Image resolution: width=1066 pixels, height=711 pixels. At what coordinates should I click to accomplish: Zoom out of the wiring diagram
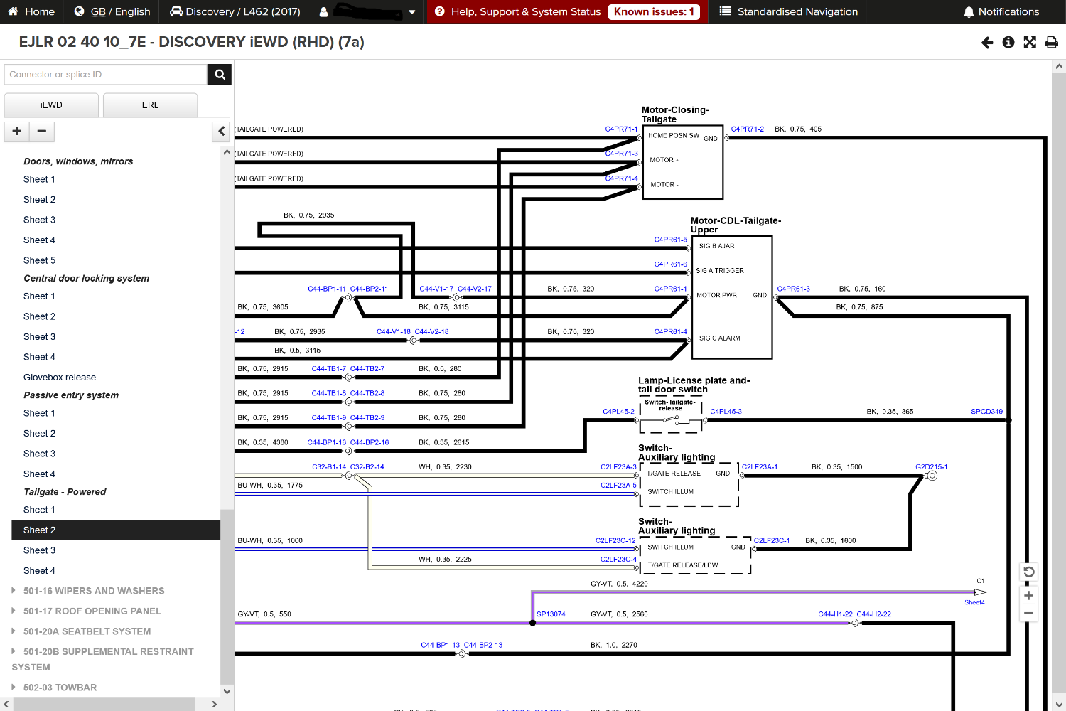point(1028,613)
